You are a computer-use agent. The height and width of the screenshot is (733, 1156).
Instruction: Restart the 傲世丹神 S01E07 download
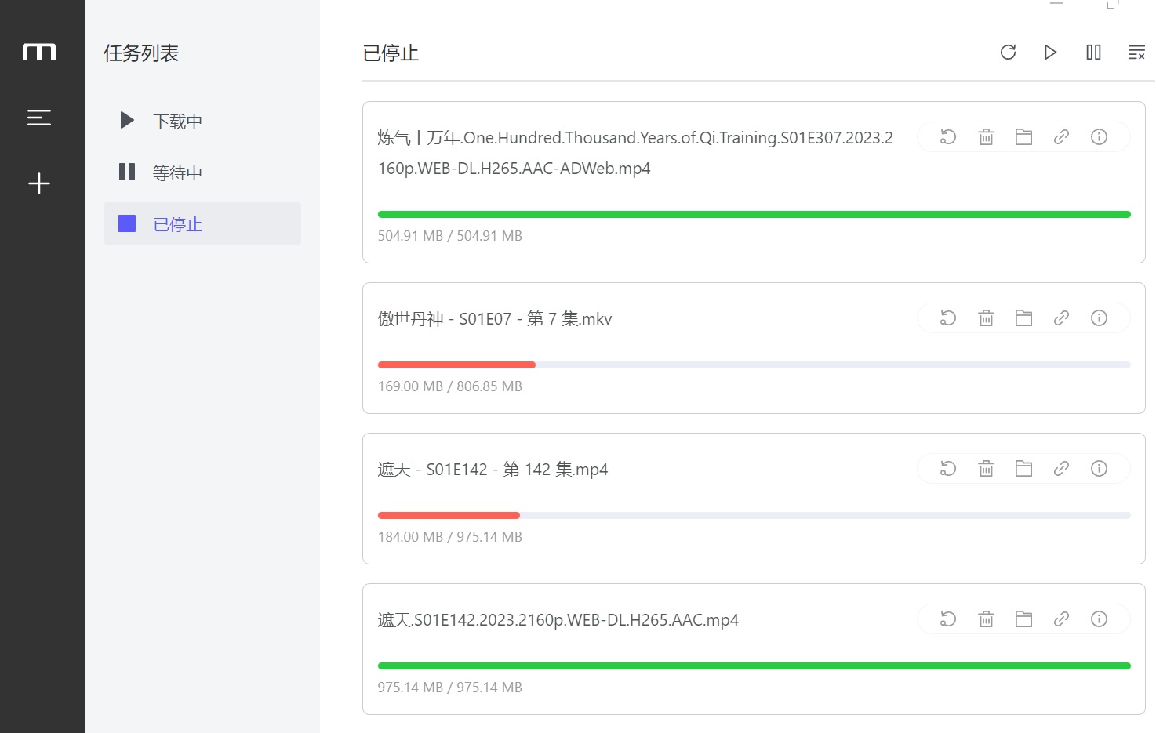(x=948, y=318)
